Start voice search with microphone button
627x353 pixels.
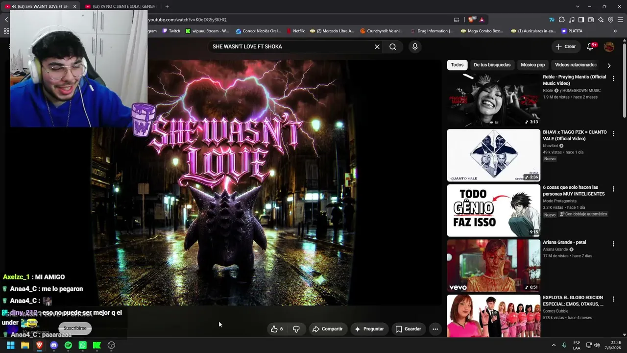[415, 47]
